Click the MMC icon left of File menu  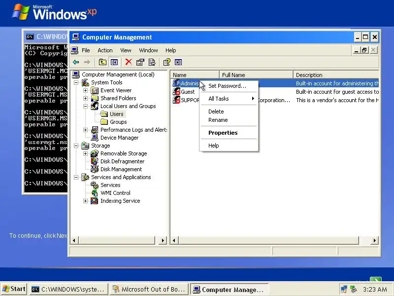74,50
